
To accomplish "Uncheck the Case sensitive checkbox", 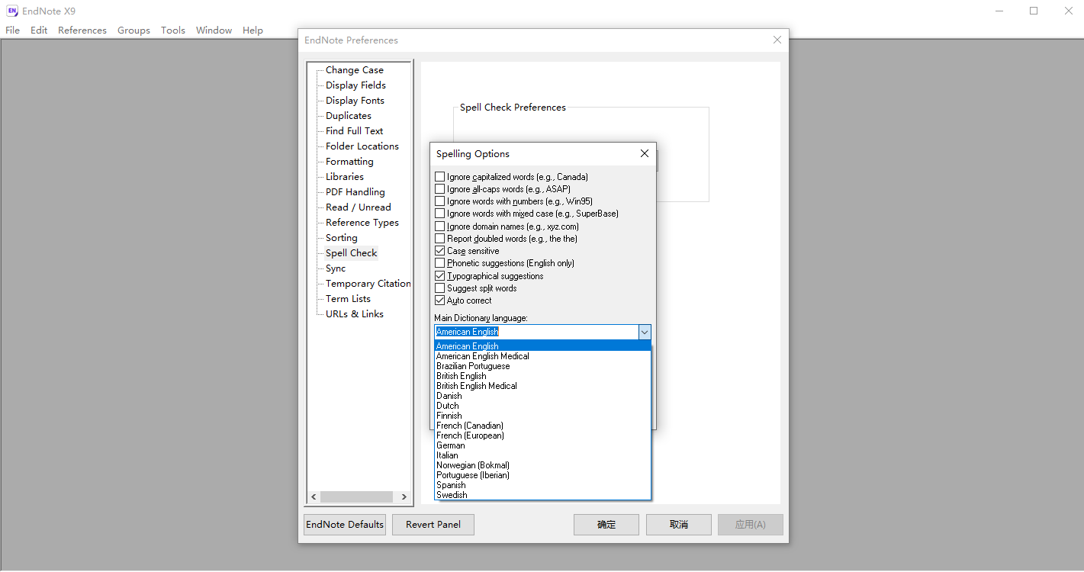I will coord(439,251).
